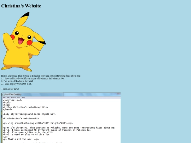
Task: Click the body style background-color line in Notepad
Action: (x=29, y=114)
